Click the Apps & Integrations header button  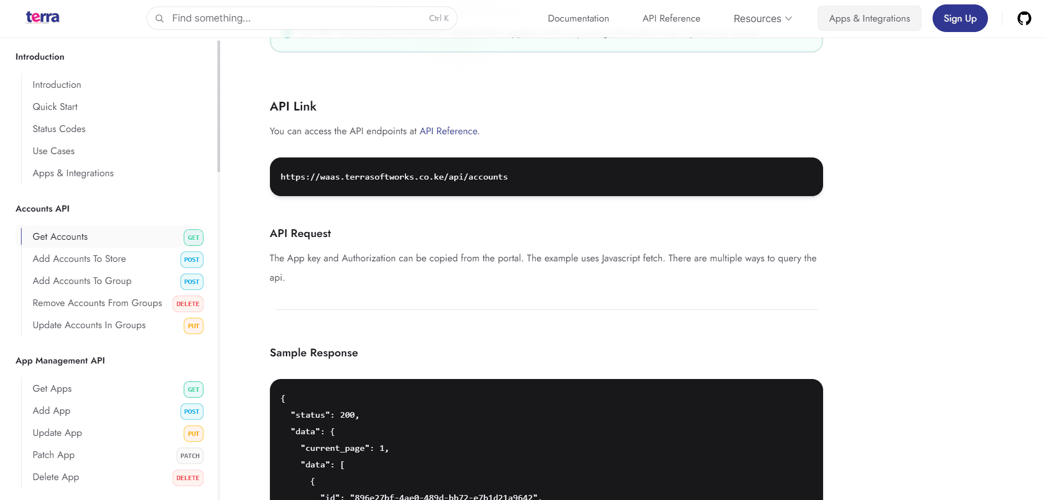point(869,19)
